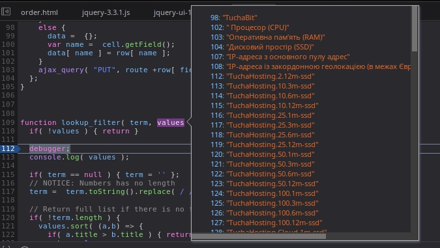Screen dimensions: 440x248
Task: Select entry 115 TuchaHosting.10.12m-ssd
Action: (265, 105)
